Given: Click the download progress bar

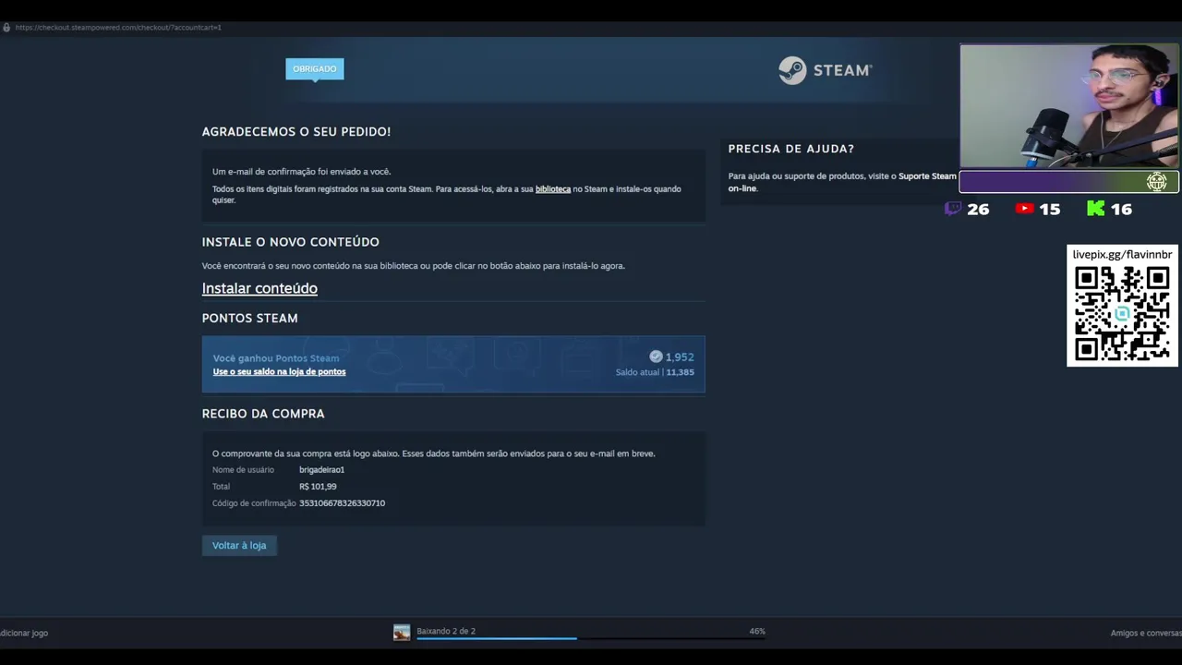Looking at the screenshot, I should tap(591, 638).
